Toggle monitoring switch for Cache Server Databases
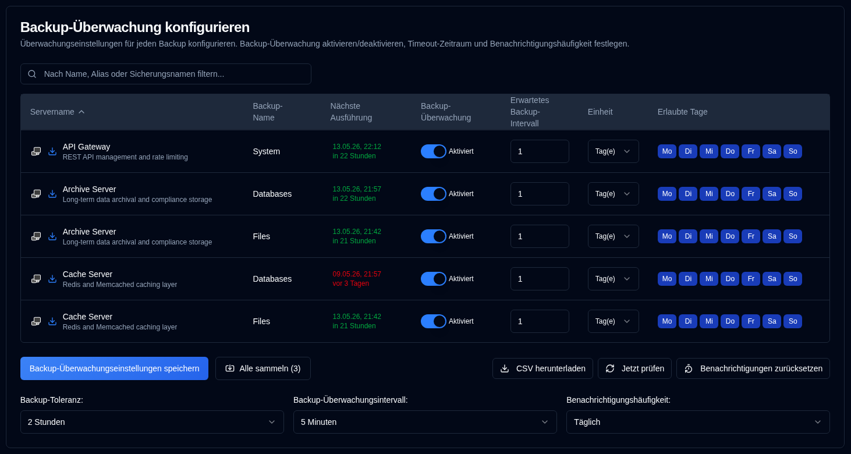Image resolution: width=851 pixels, height=454 pixels. coord(434,279)
